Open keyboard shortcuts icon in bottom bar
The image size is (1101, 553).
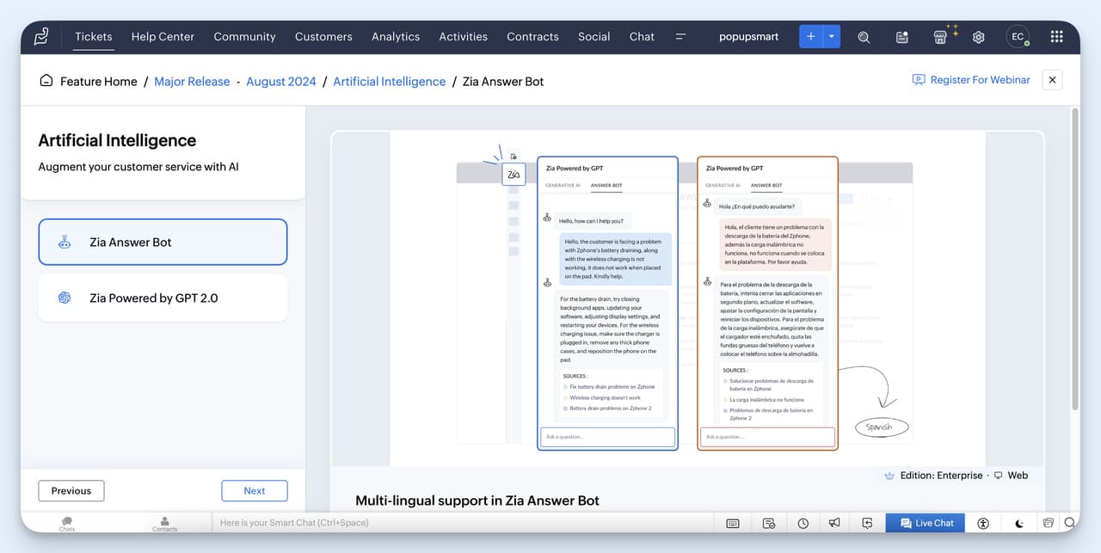click(x=733, y=523)
